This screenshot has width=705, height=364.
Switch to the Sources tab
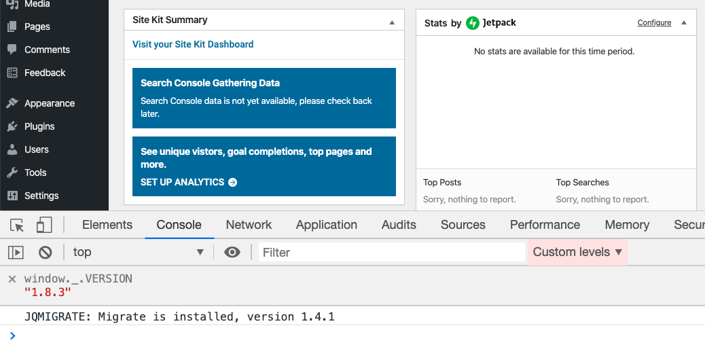pos(463,225)
